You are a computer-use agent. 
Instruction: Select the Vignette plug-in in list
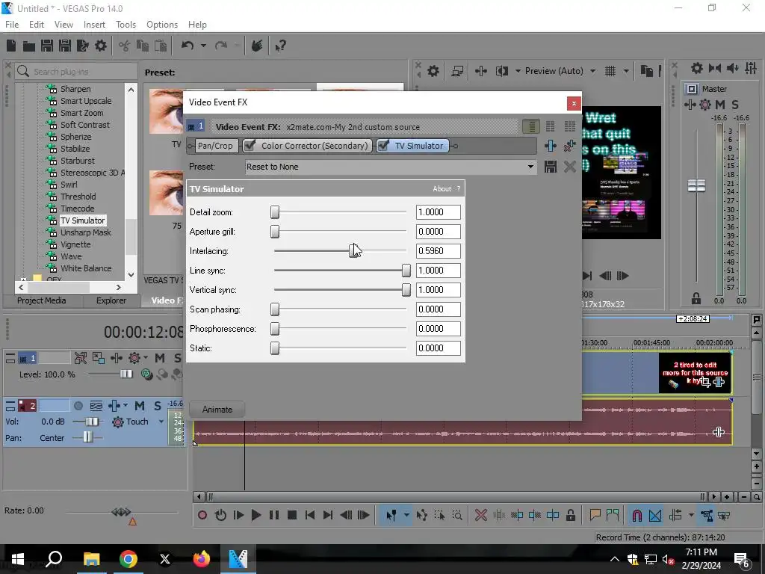(x=75, y=244)
